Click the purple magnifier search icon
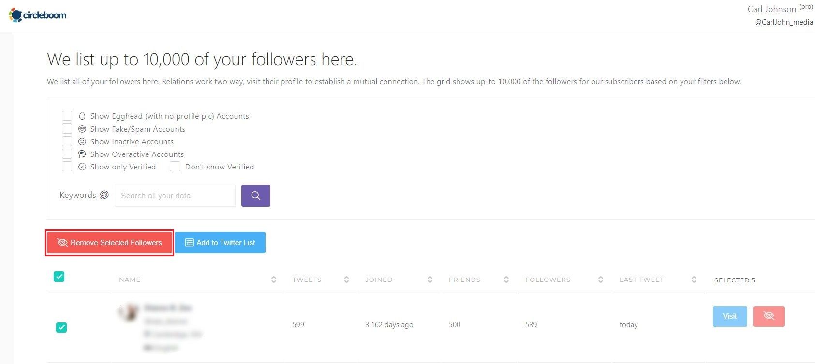 tap(255, 196)
